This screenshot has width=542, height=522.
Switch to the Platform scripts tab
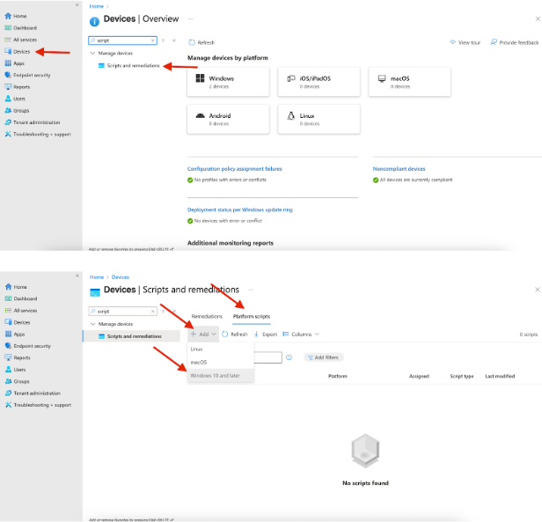[x=251, y=315]
